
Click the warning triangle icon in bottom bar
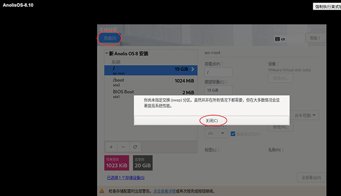[102, 191]
